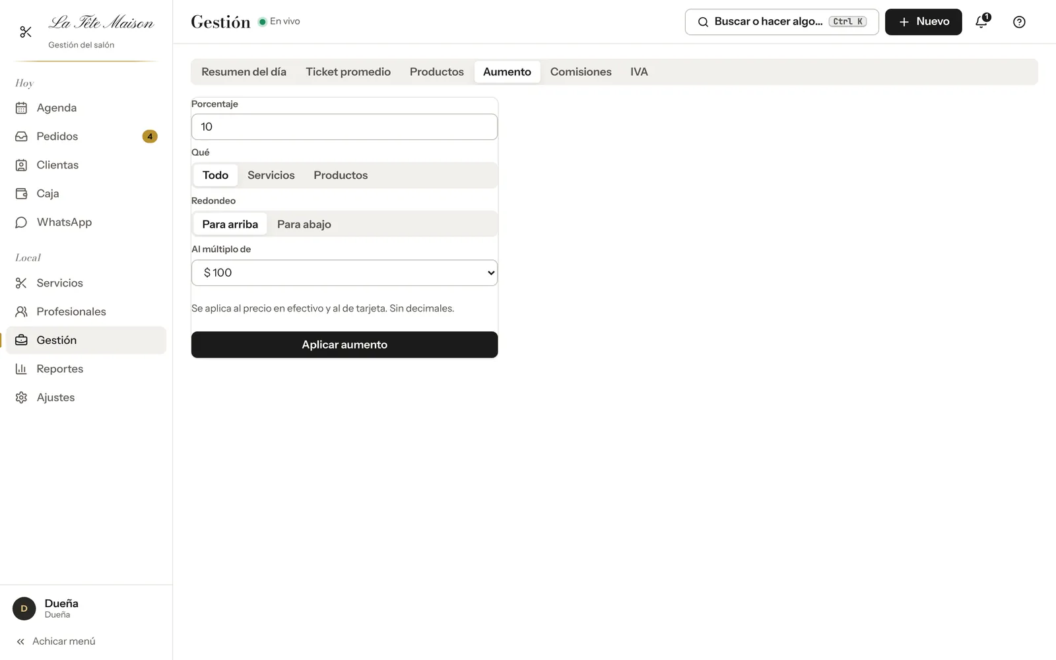Open the Productos tab in the top bar
The image size is (1056, 660).
[437, 72]
